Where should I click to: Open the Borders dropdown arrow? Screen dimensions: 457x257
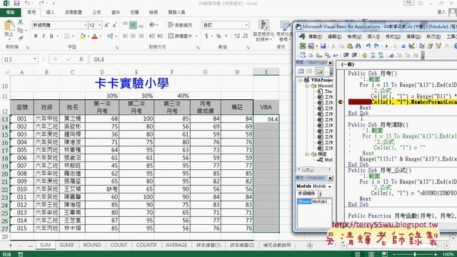[73, 36]
